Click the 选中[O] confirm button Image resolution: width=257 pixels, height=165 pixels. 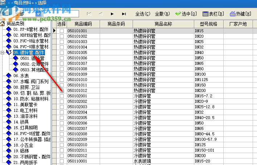[186, 14]
